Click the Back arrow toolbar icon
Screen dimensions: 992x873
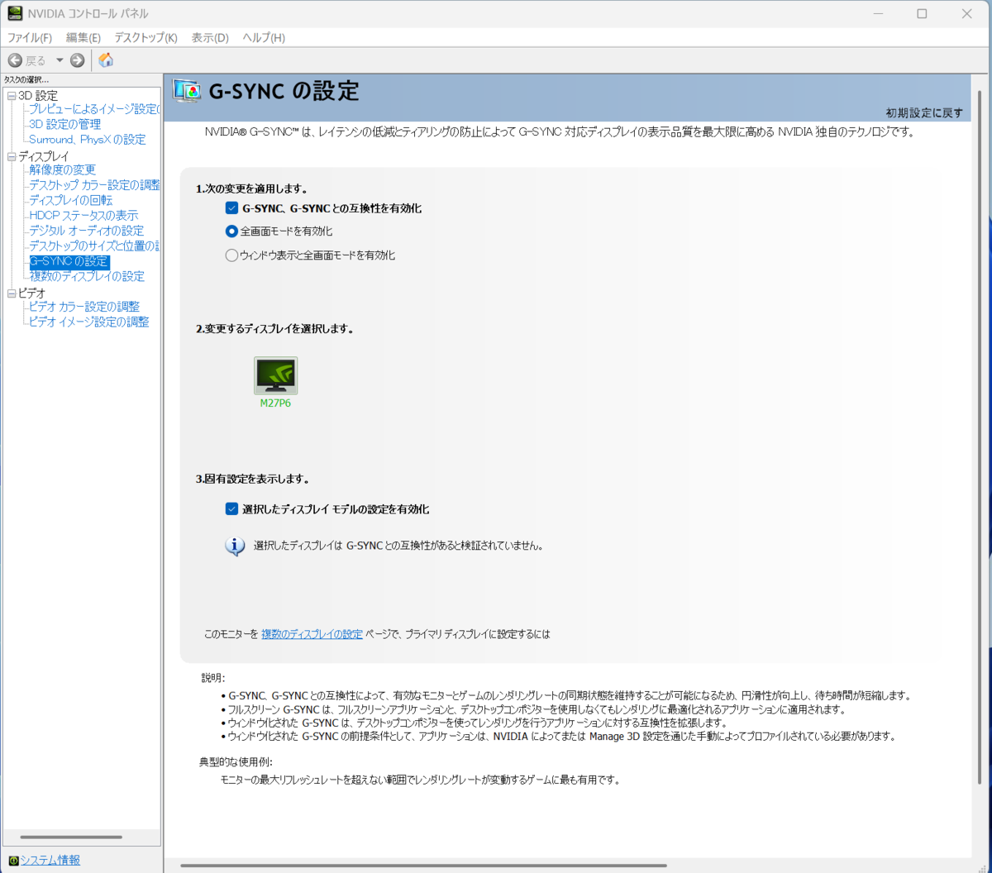[x=15, y=60]
